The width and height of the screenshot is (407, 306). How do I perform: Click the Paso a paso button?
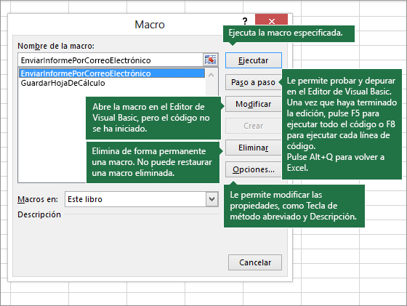[x=254, y=82]
